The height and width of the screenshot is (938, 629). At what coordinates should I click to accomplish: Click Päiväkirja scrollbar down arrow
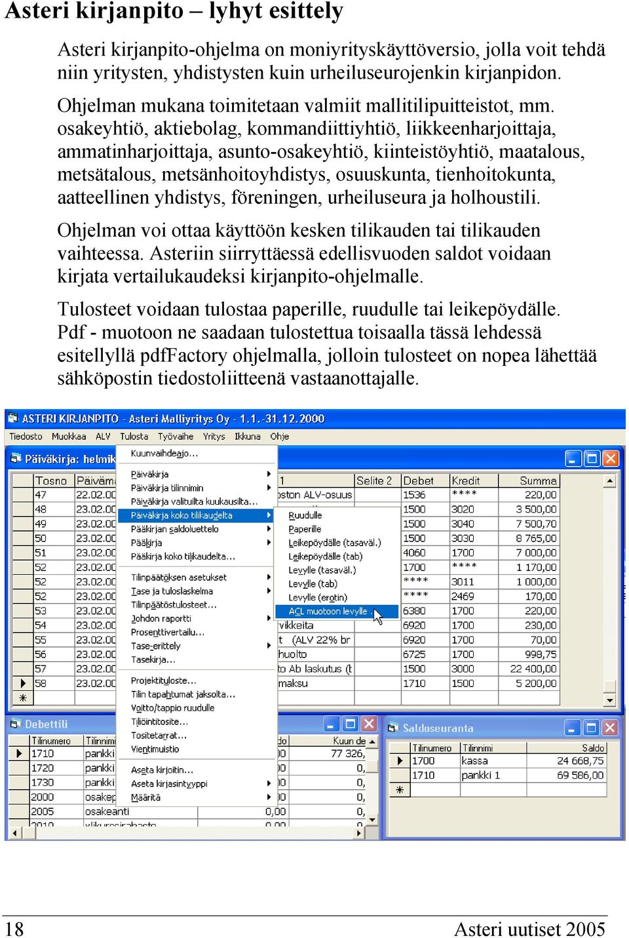(610, 700)
